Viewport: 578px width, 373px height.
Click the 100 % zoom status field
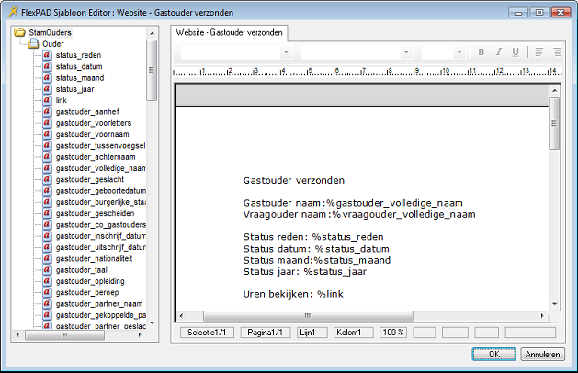pyautogui.click(x=393, y=333)
